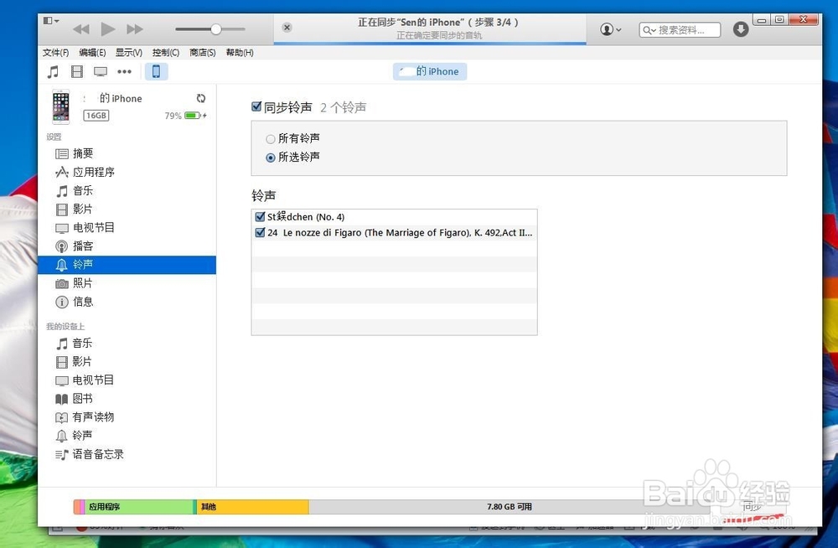Toggle the 同步铃声 checkbox
838x548 pixels.
tap(256, 106)
